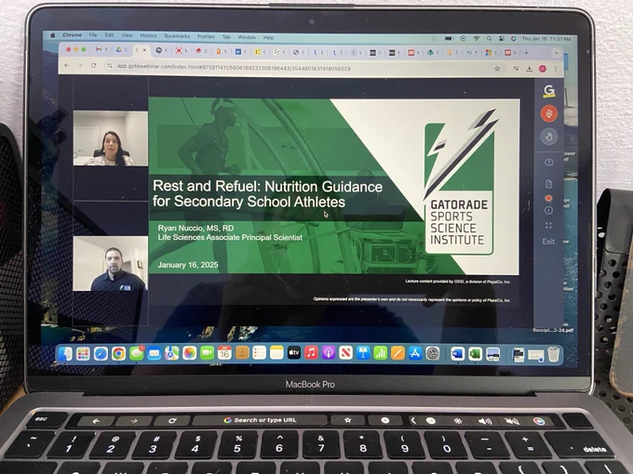The image size is (633, 474).
Task: Open a new tab with plus
Action: click(x=526, y=52)
